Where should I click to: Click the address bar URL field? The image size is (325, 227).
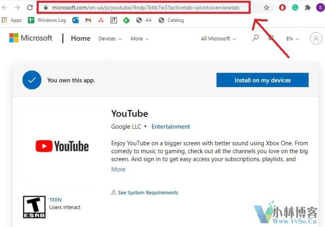point(144,8)
